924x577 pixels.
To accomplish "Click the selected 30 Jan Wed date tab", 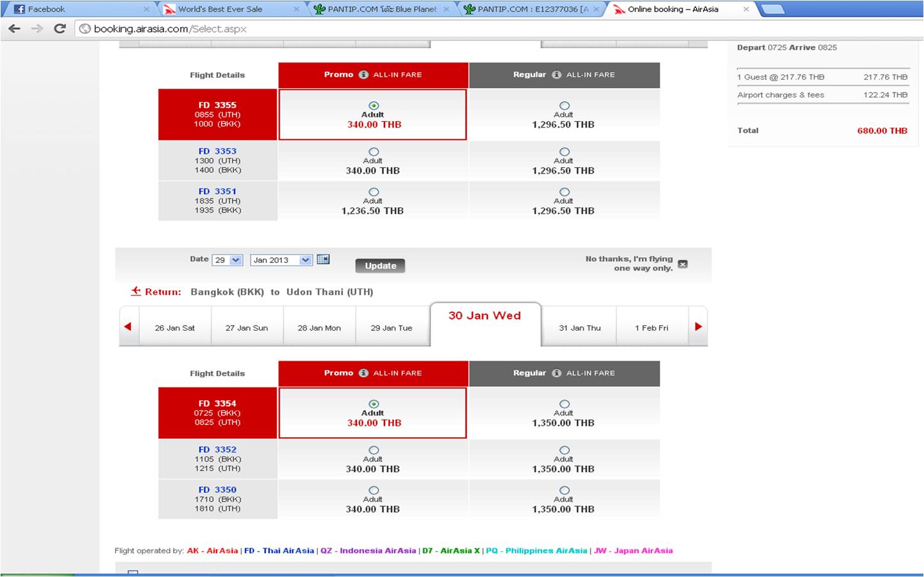I will click(x=485, y=324).
